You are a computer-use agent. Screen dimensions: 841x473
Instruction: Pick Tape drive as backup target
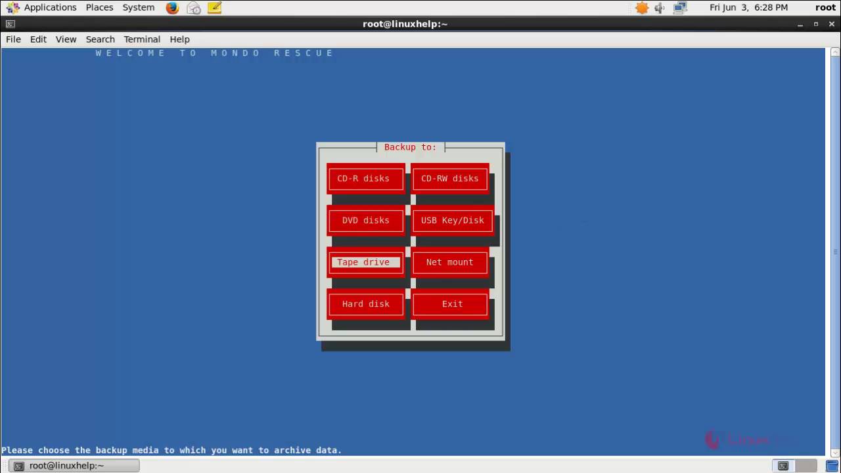click(365, 262)
